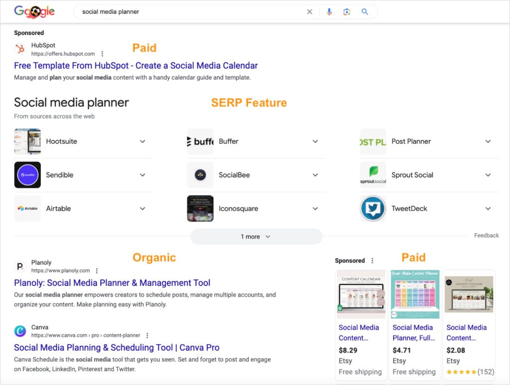Click the star rating on the $2.08 Etsy listing
This screenshot has height=385, width=510.
point(461,372)
